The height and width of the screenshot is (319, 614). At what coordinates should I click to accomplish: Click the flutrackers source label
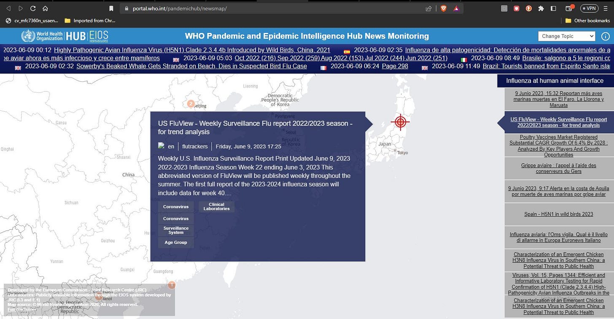click(x=194, y=147)
